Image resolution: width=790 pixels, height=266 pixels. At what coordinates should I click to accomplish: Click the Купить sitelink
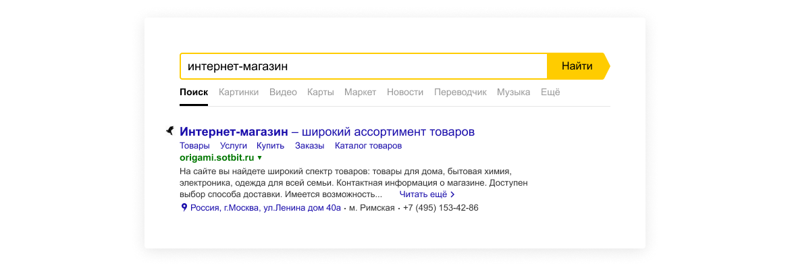point(271,146)
